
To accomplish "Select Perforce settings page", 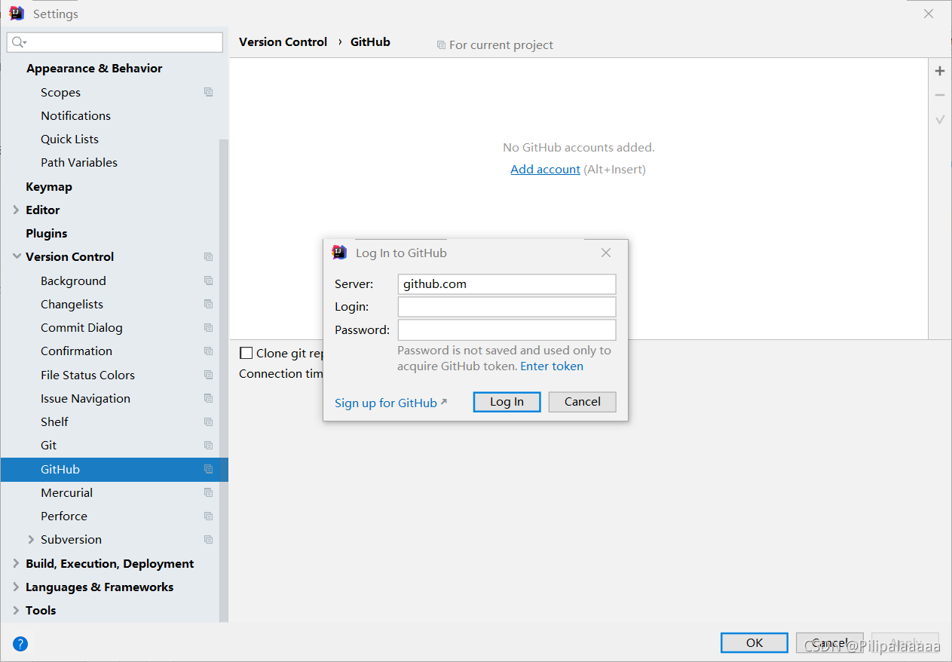I will 64,516.
